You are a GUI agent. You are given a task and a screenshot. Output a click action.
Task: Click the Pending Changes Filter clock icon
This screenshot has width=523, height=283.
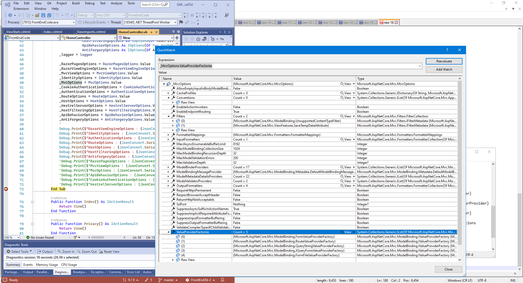pos(213,39)
